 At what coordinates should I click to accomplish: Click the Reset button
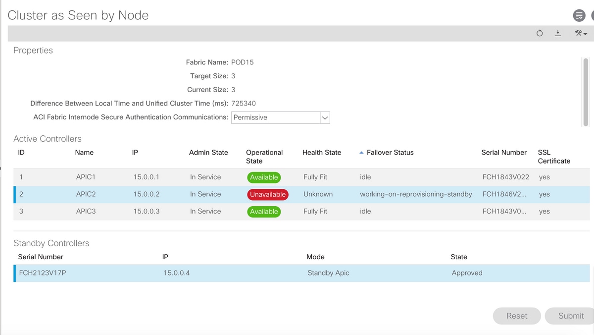(517, 316)
